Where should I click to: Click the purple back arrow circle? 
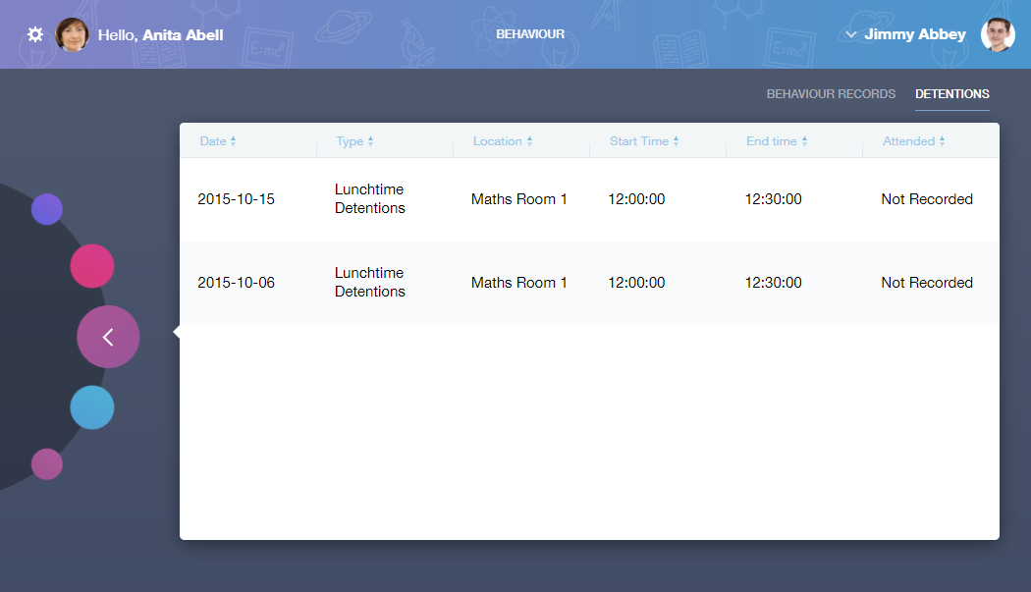pos(108,337)
